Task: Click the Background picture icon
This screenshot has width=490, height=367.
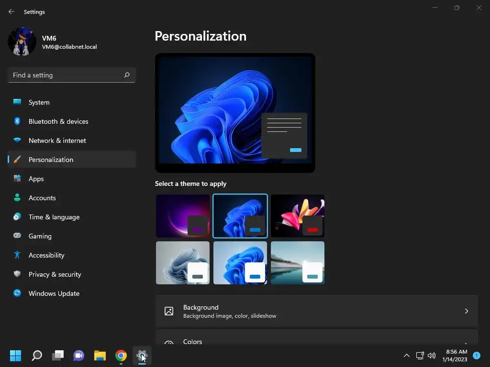Action: click(x=169, y=311)
